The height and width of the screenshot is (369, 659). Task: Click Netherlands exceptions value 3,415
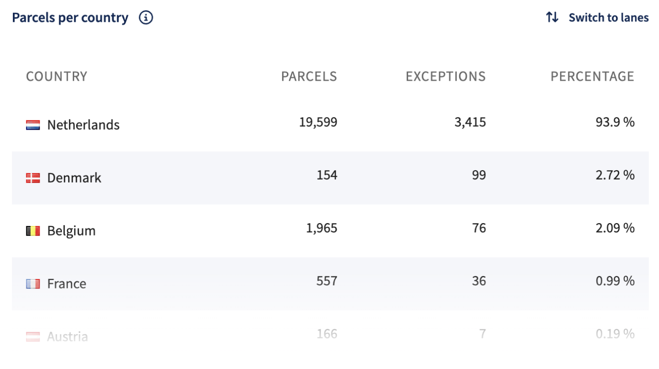click(x=471, y=122)
